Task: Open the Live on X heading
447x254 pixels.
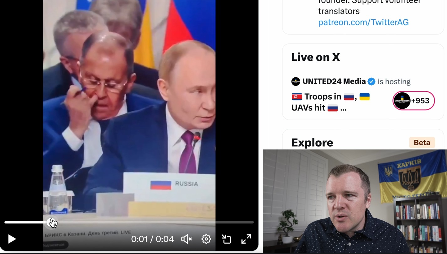Action: 316,57
